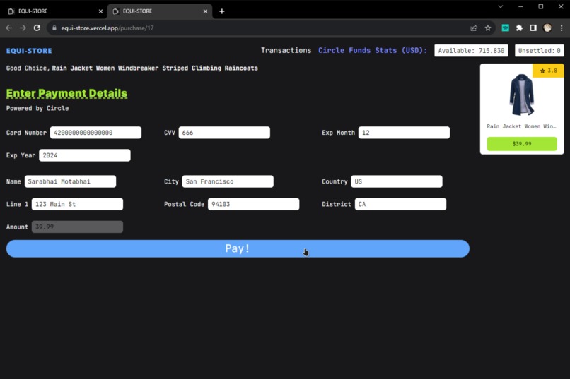Go back using browser back arrow

9,28
